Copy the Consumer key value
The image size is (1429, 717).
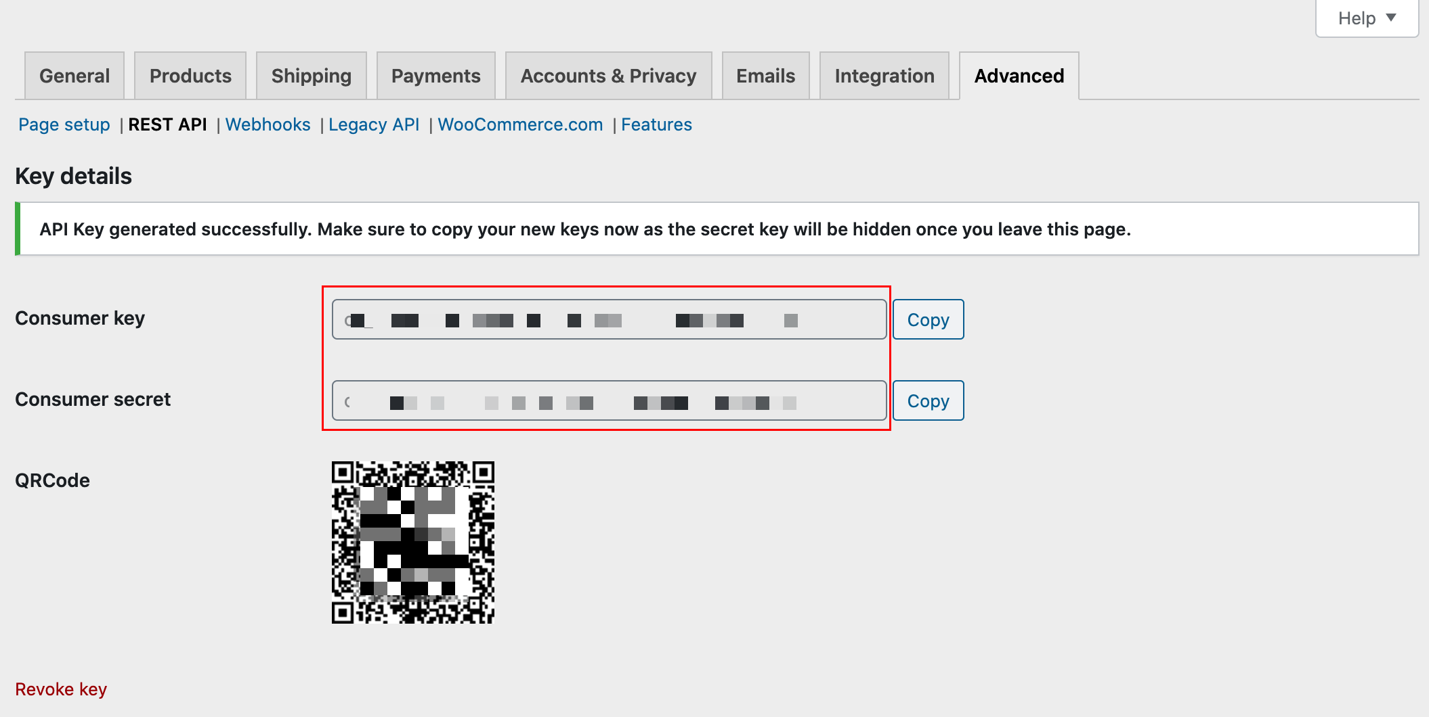[929, 319]
